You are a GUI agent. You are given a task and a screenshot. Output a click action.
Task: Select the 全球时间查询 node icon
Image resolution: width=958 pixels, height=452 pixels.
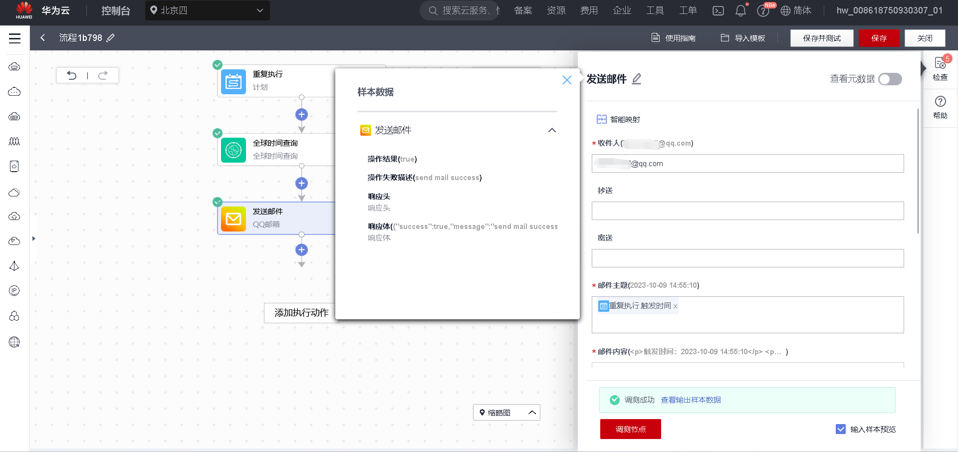point(233,150)
